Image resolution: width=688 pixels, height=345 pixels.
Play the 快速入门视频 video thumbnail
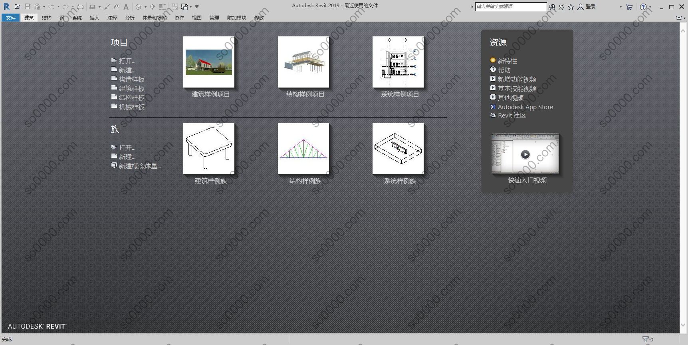click(x=525, y=154)
